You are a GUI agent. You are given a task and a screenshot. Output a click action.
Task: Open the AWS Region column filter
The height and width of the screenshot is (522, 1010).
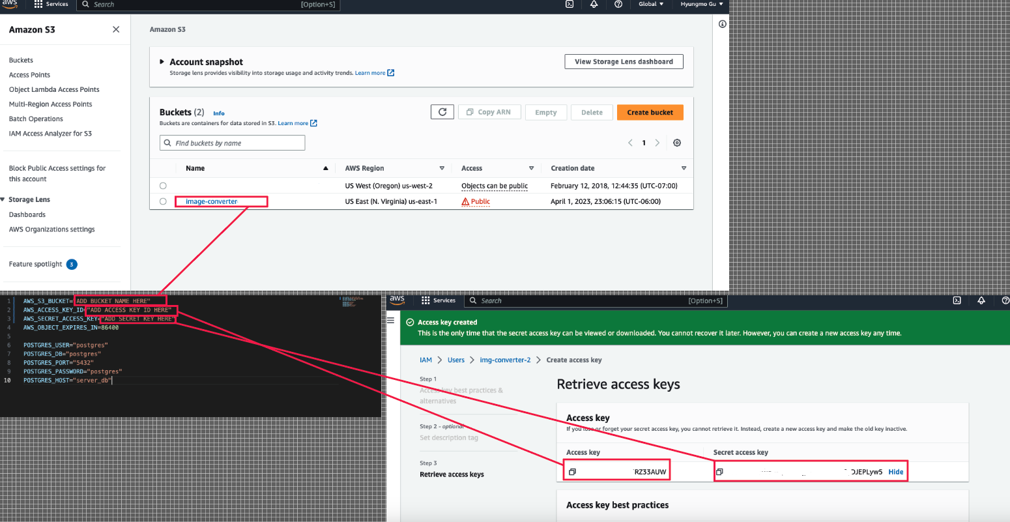tap(442, 168)
